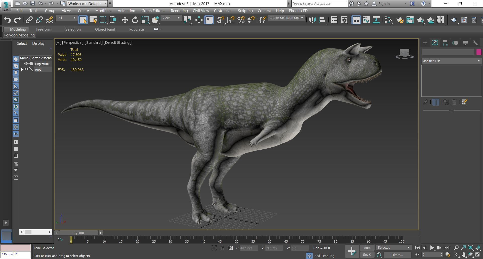The height and width of the screenshot is (259, 483).
Task: Switch to the Display panel tab
Action: click(465, 43)
